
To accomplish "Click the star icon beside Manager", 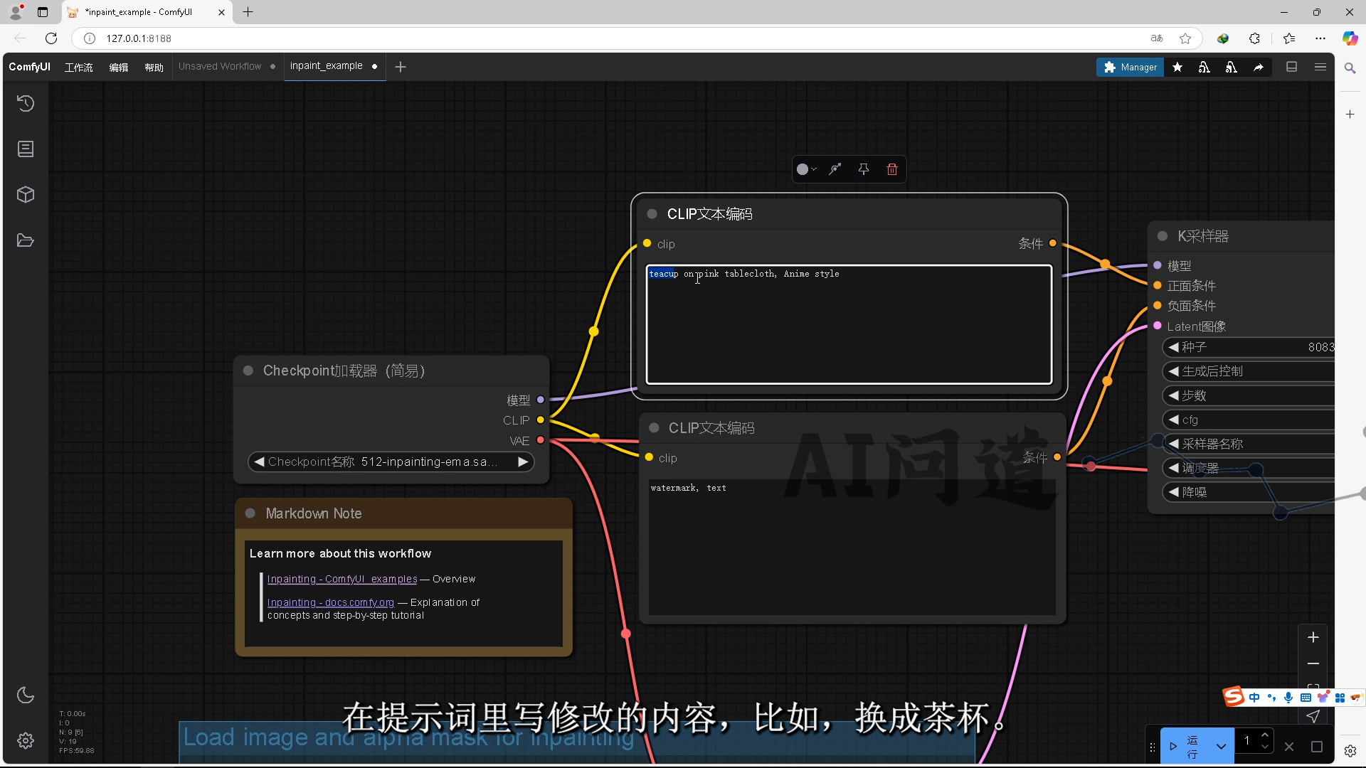I will click(1177, 67).
